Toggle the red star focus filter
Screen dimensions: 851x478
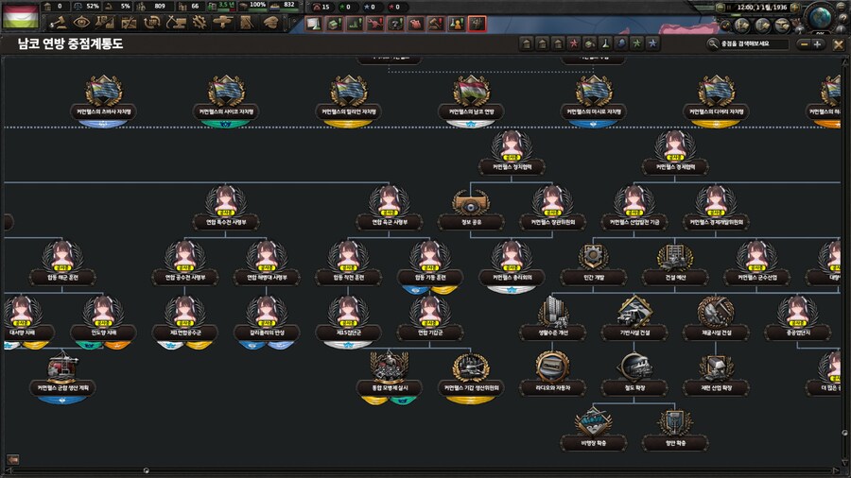coord(572,43)
